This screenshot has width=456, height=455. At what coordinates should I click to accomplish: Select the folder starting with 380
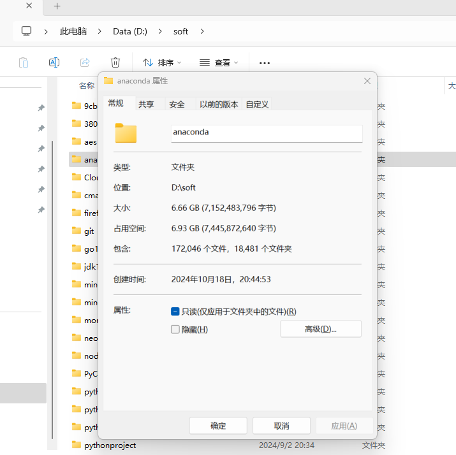click(84, 124)
